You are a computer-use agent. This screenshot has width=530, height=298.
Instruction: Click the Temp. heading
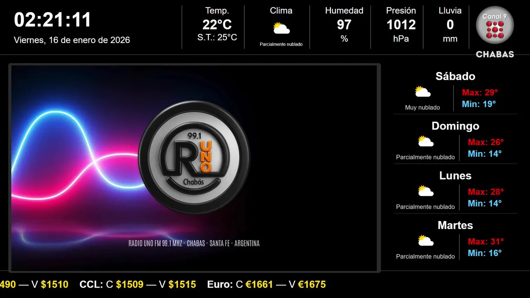click(217, 11)
